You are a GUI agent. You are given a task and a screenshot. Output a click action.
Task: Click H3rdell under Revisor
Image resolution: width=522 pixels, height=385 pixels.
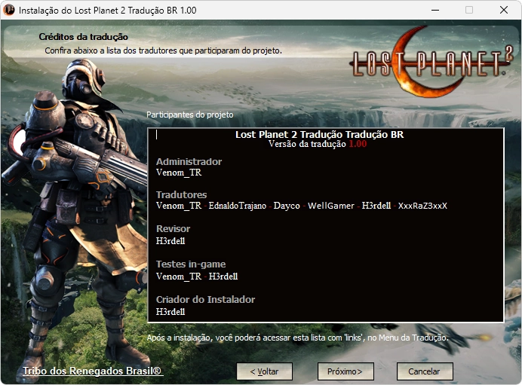pos(170,240)
